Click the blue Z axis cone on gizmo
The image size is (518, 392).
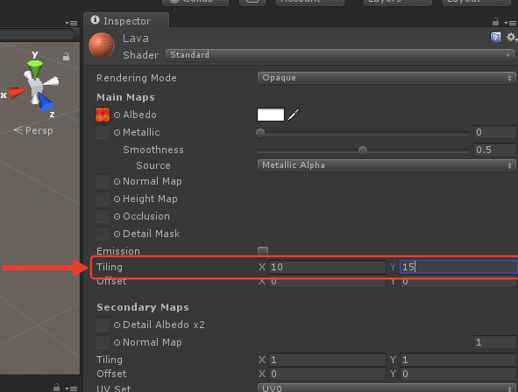pyautogui.click(x=46, y=101)
